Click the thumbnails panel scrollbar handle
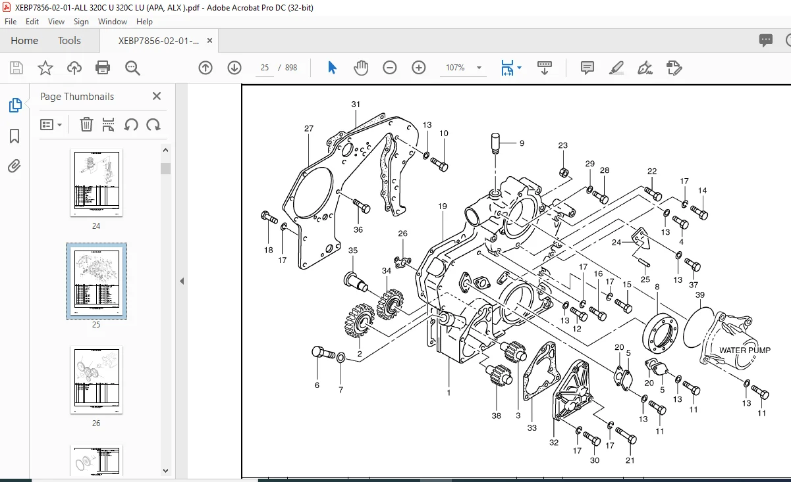 (166, 168)
